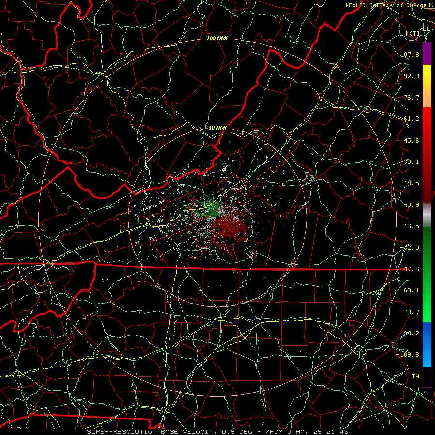
Task: Click the 107.8 legend value
Action: tap(409, 54)
